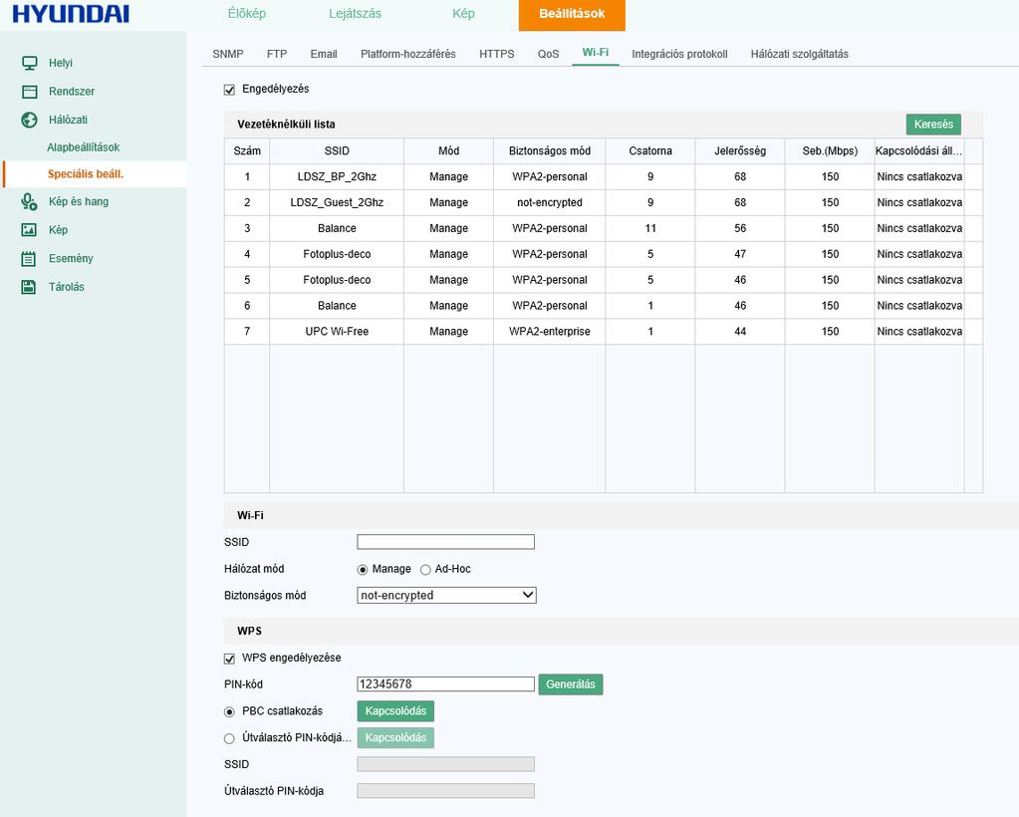This screenshot has height=817, width=1019.
Task: Select Fotoplus-deco row number 5
Action: click(x=603, y=280)
